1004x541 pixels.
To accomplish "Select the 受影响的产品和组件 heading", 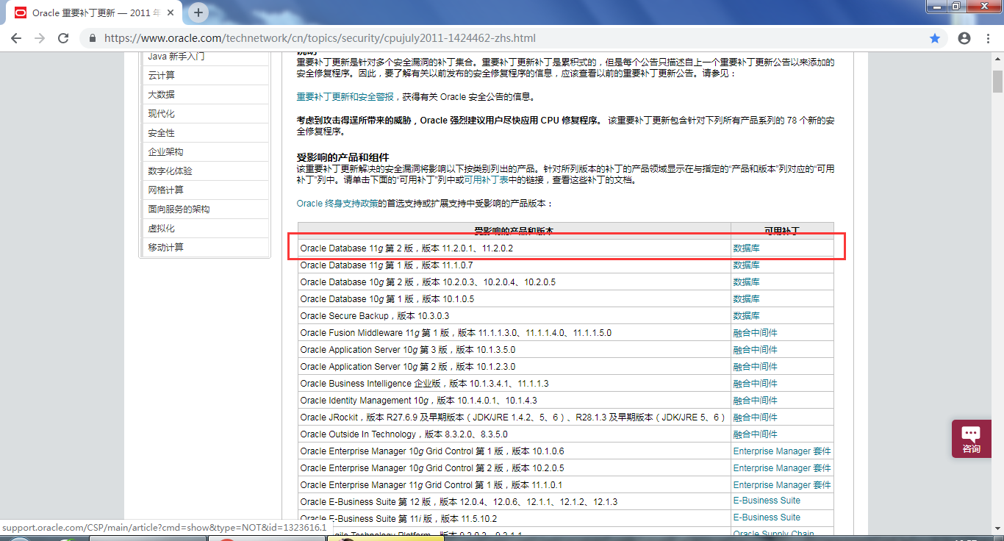I will pyautogui.click(x=343, y=157).
